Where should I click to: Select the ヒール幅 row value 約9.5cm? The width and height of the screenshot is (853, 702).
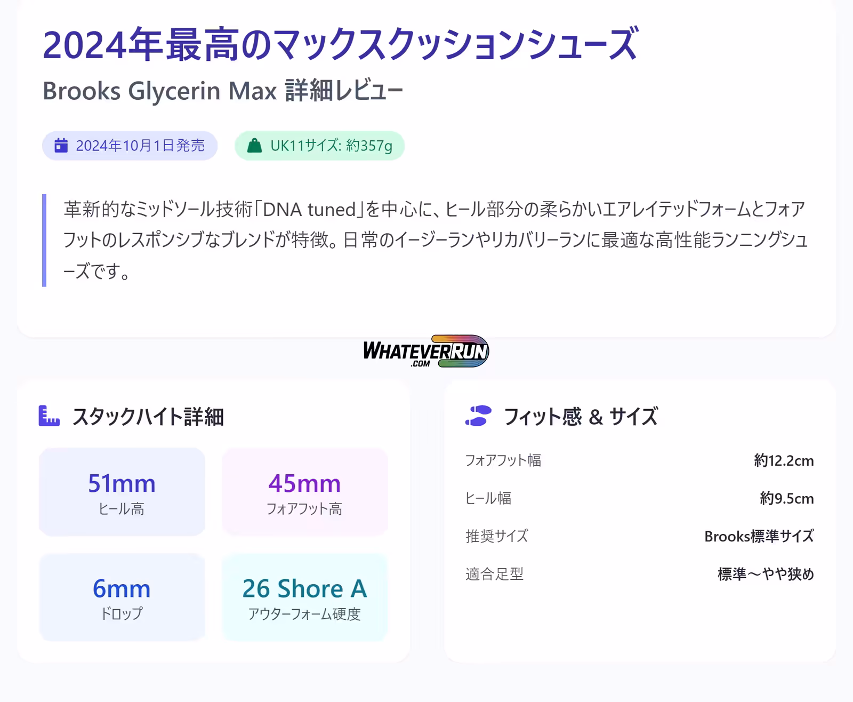(x=786, y=499)
